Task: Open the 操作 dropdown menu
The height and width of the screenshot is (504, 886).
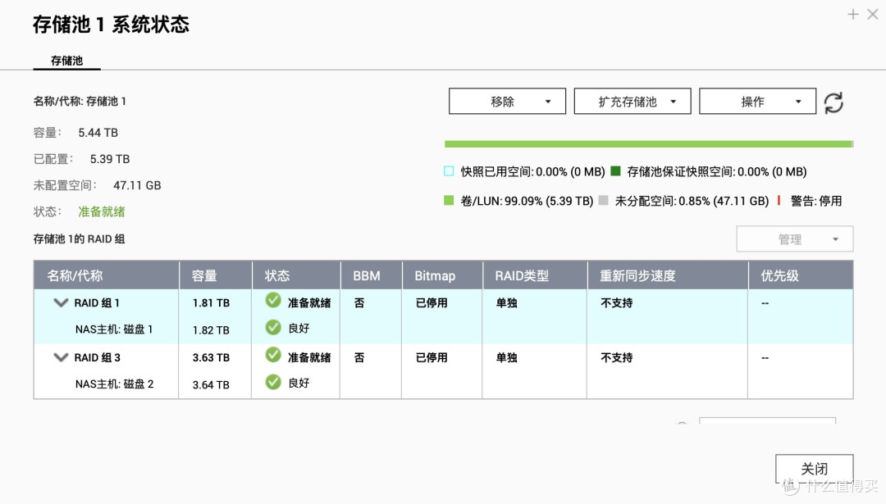Action: coord(757,101)
